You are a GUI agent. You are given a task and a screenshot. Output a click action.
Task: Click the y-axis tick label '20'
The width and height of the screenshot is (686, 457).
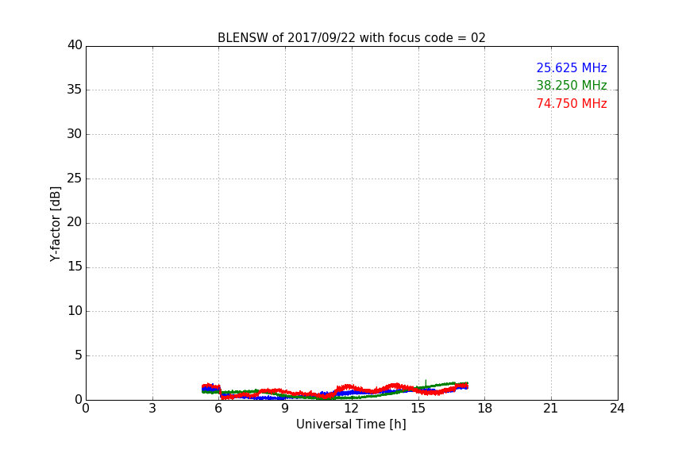(x=75, y=222)
